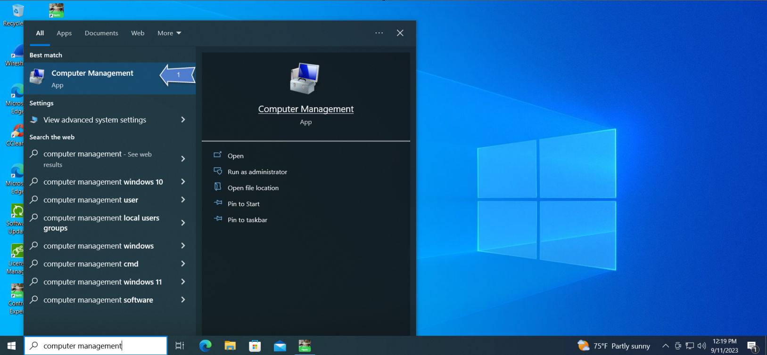Switch to the Apps search tab
The width and height of the screenshot is (767, 355).
pyautogui.click(x=64, y=33)
